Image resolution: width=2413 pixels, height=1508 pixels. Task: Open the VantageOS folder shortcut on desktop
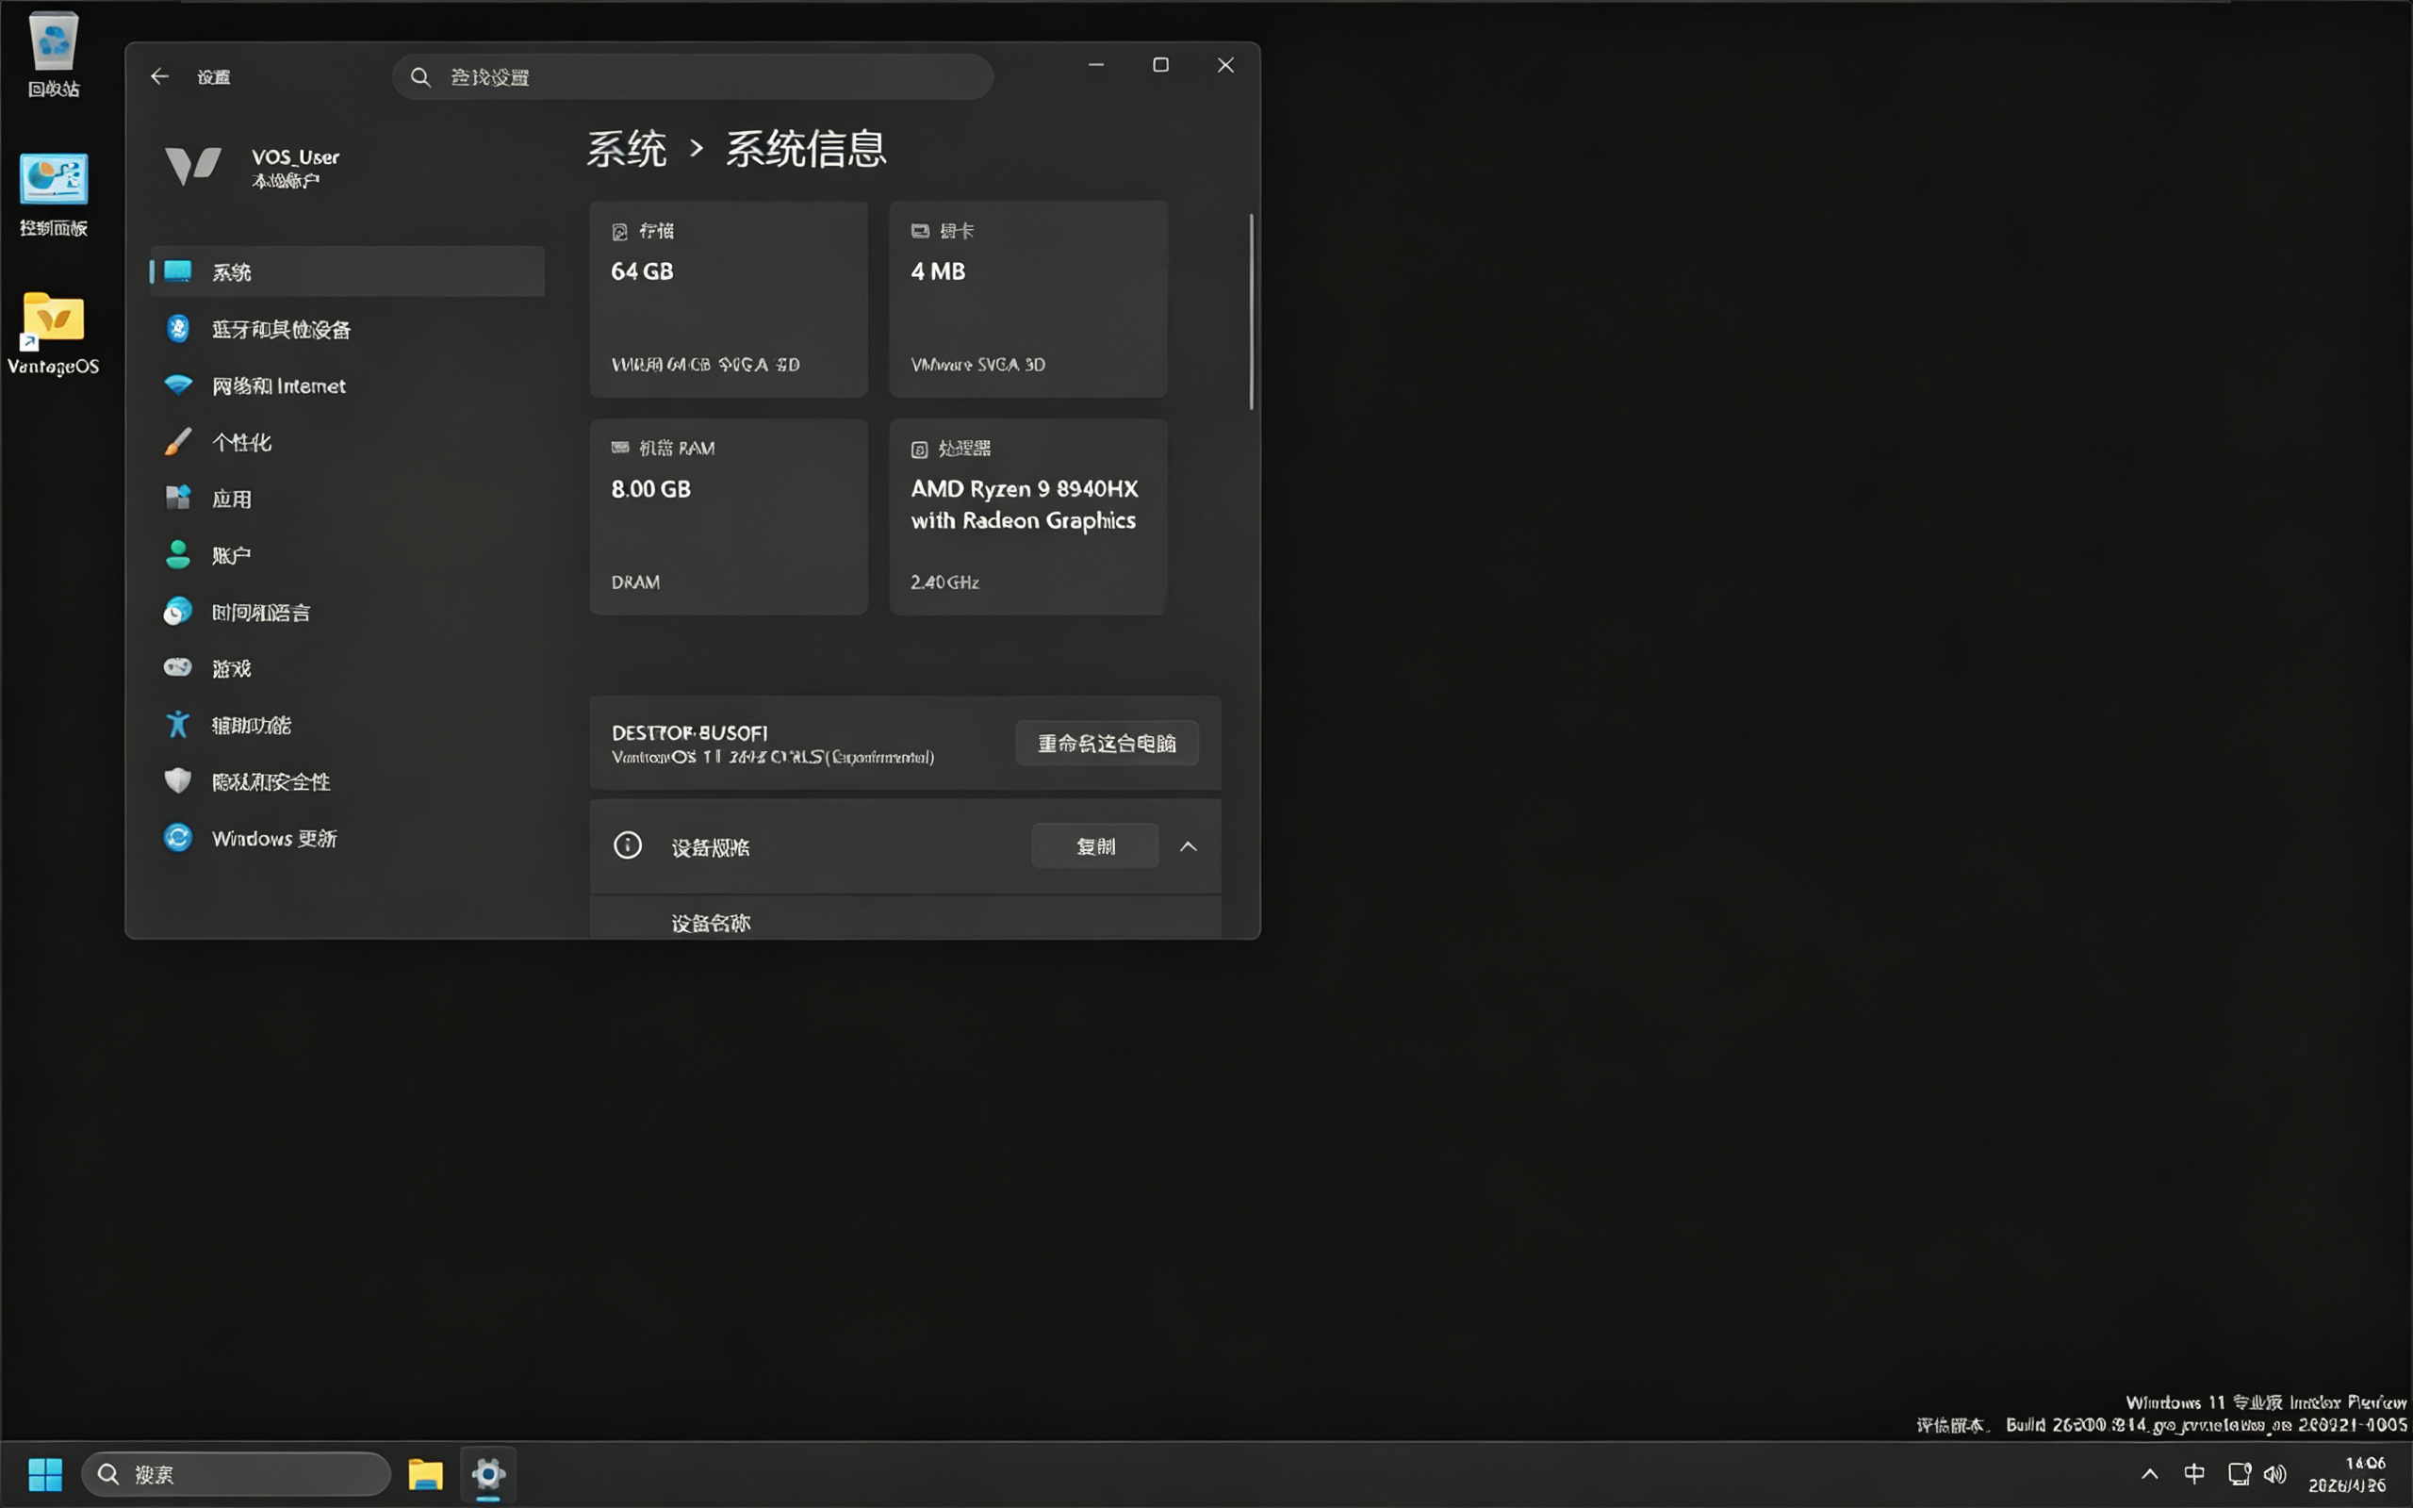(x=53, y=333)
